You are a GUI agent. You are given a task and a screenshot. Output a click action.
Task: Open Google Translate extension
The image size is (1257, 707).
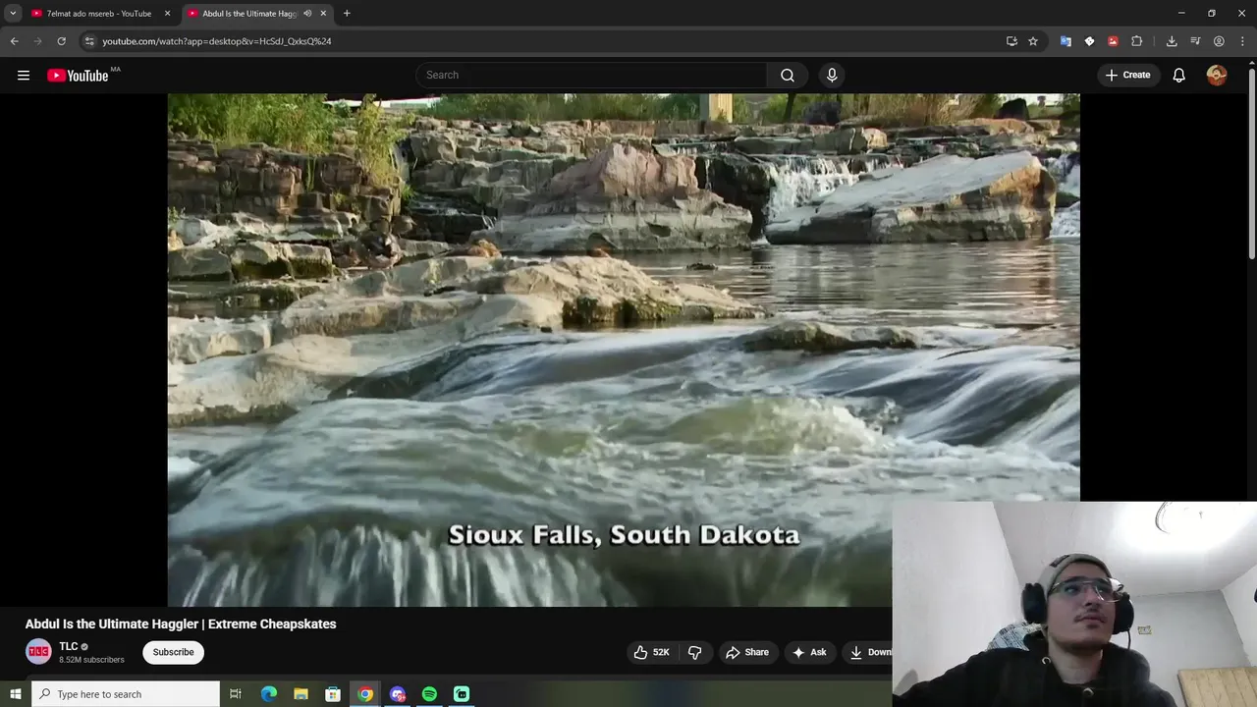click(1066, 41)
